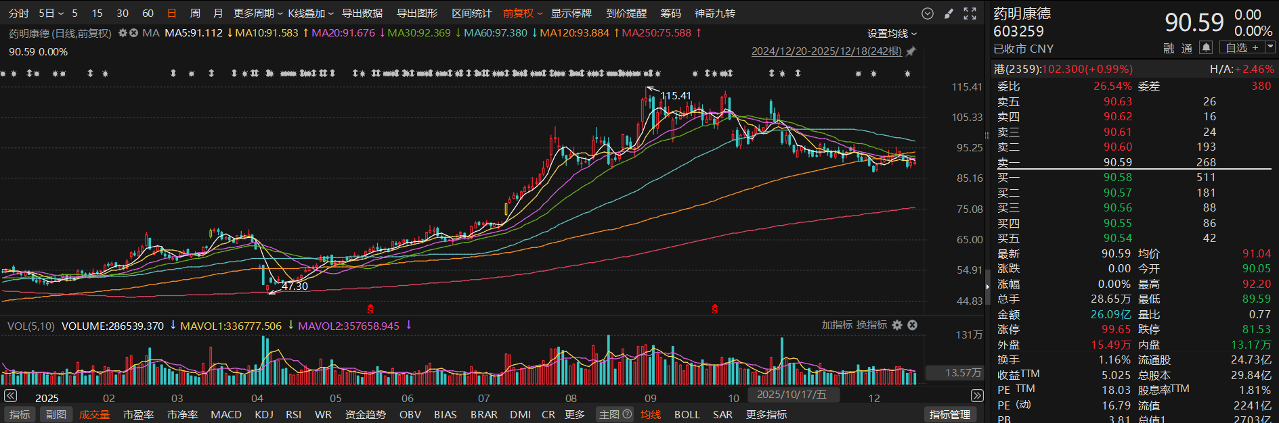Screen dimensions: 1279x423
Task: Open the 前复权 adjustment dropdown
Action: click(x=522, y=14)
